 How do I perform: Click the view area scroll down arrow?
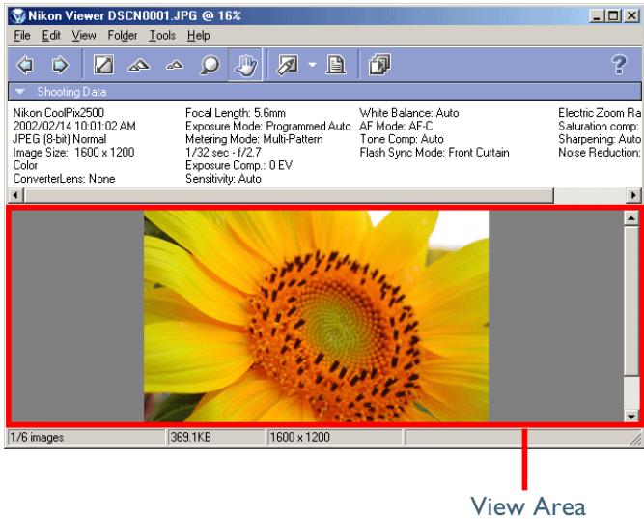[630, 416]
